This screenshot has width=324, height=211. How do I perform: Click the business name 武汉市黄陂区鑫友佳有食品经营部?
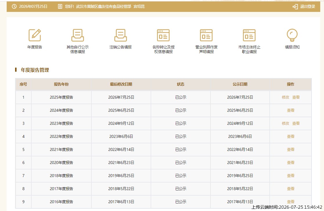click(104, 6)
